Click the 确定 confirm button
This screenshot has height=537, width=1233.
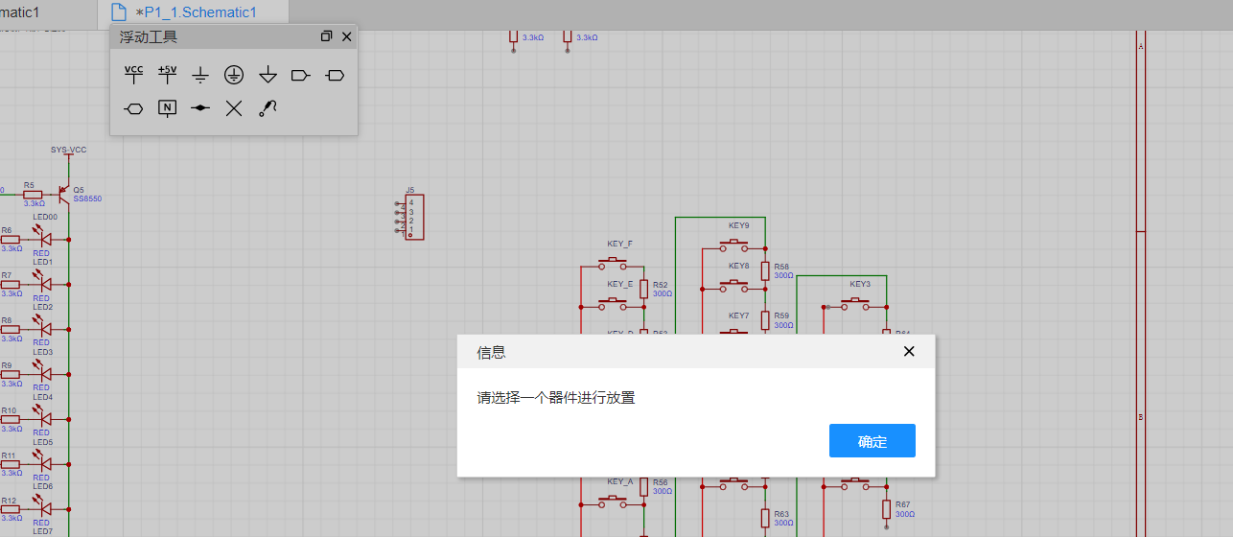tap(872, 441)
